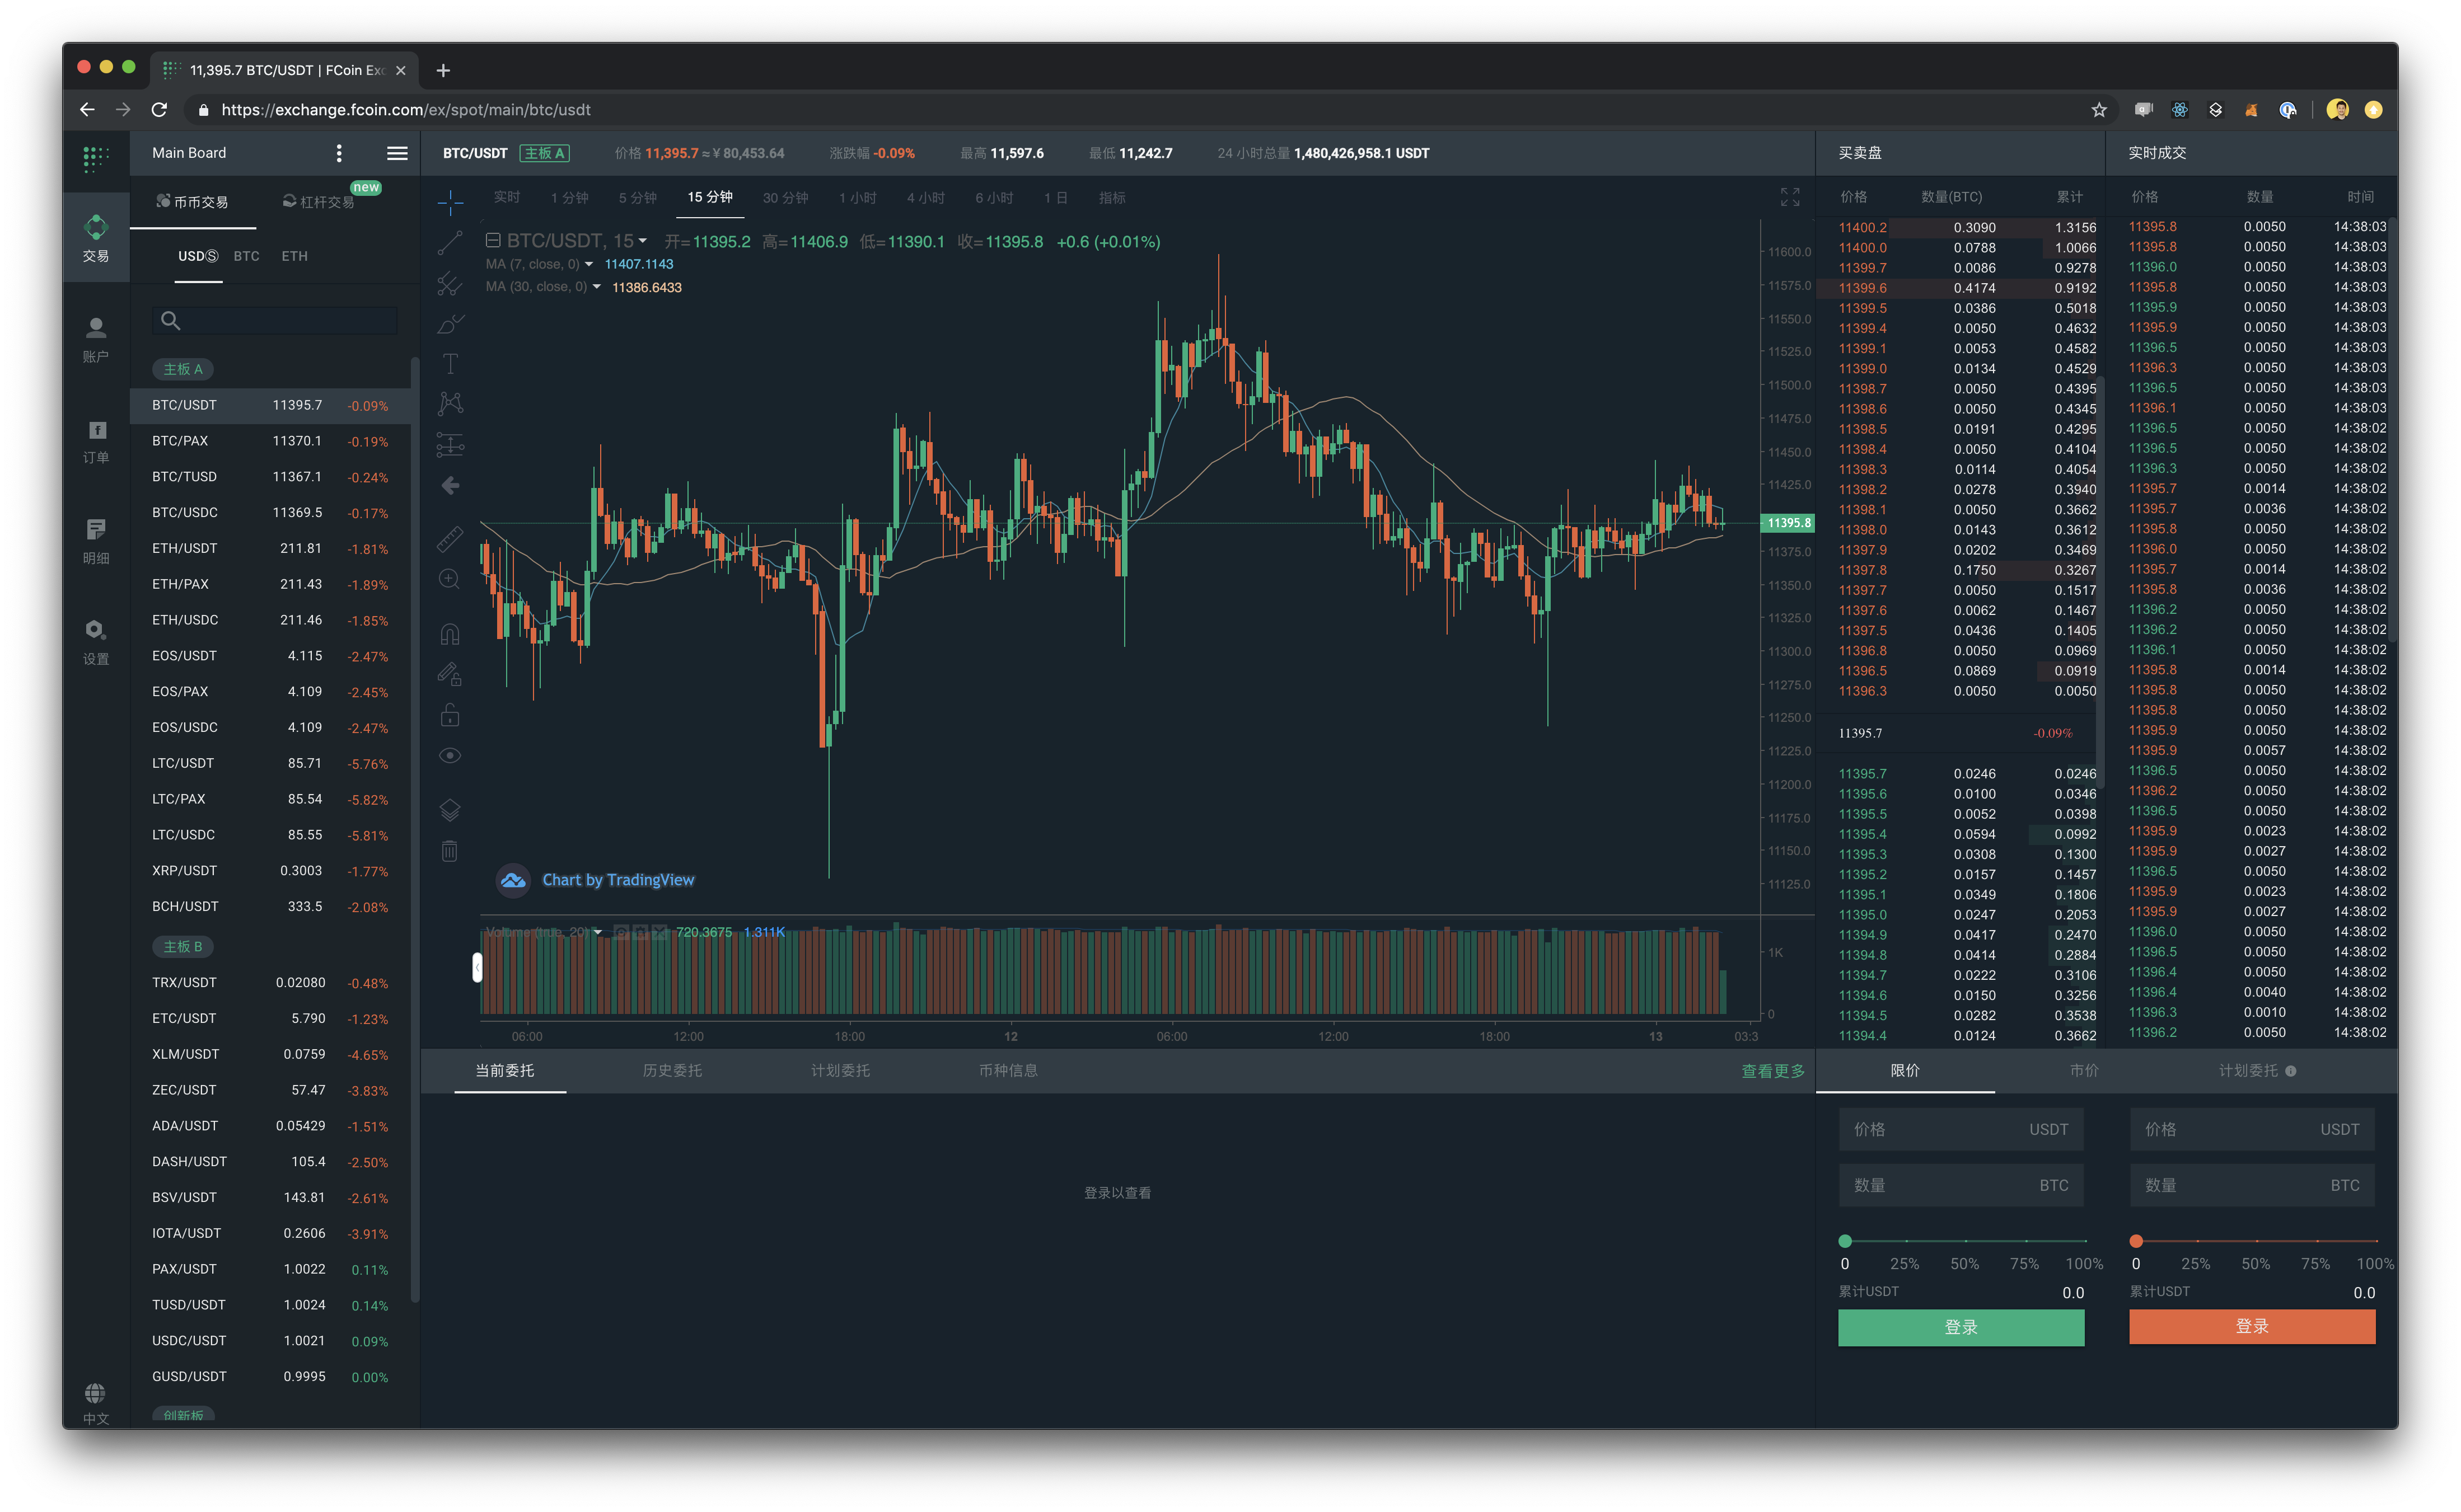Open the 指标 indicators option

(1111, 198)
